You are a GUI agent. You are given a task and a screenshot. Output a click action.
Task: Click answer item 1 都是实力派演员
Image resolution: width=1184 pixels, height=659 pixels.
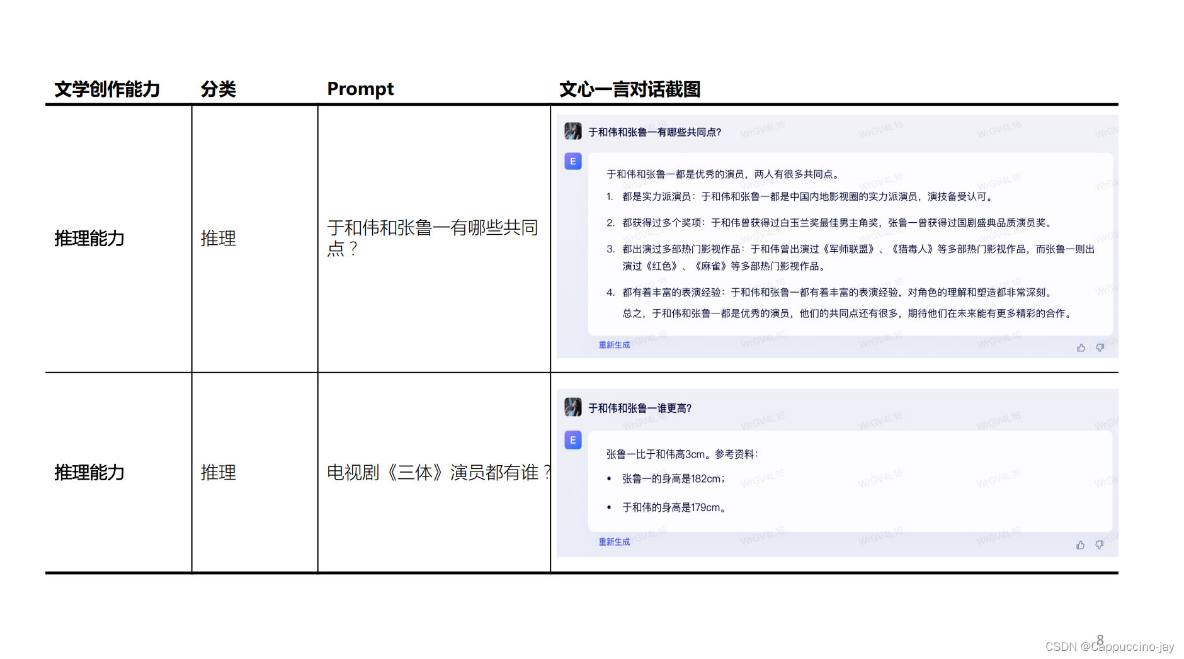800,197
